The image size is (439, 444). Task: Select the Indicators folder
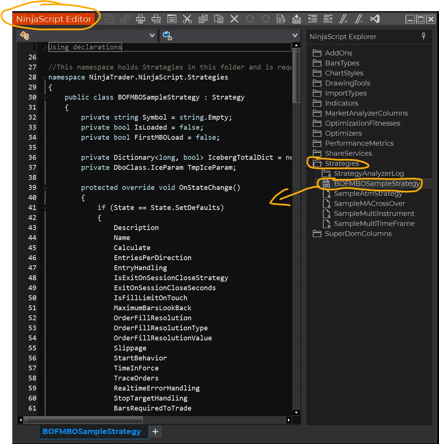(341, 103)
